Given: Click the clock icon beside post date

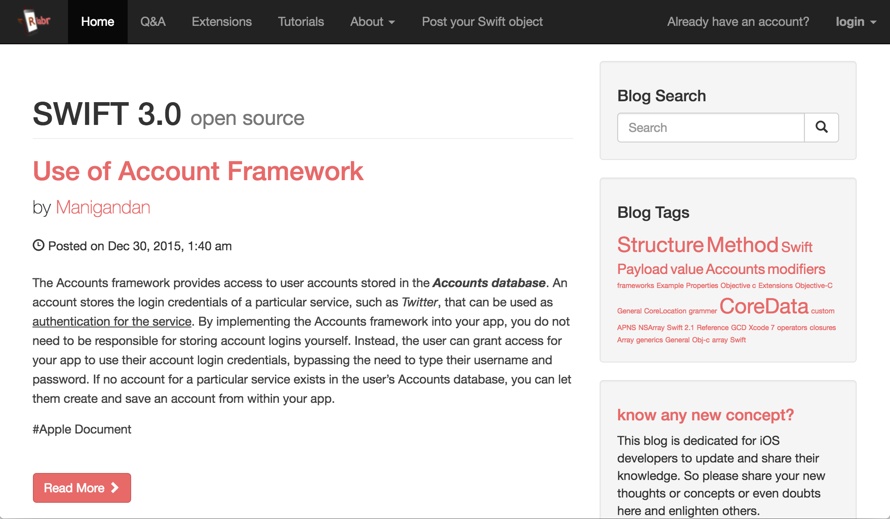Looking at the screenshot, I should (x=39, y=245).
